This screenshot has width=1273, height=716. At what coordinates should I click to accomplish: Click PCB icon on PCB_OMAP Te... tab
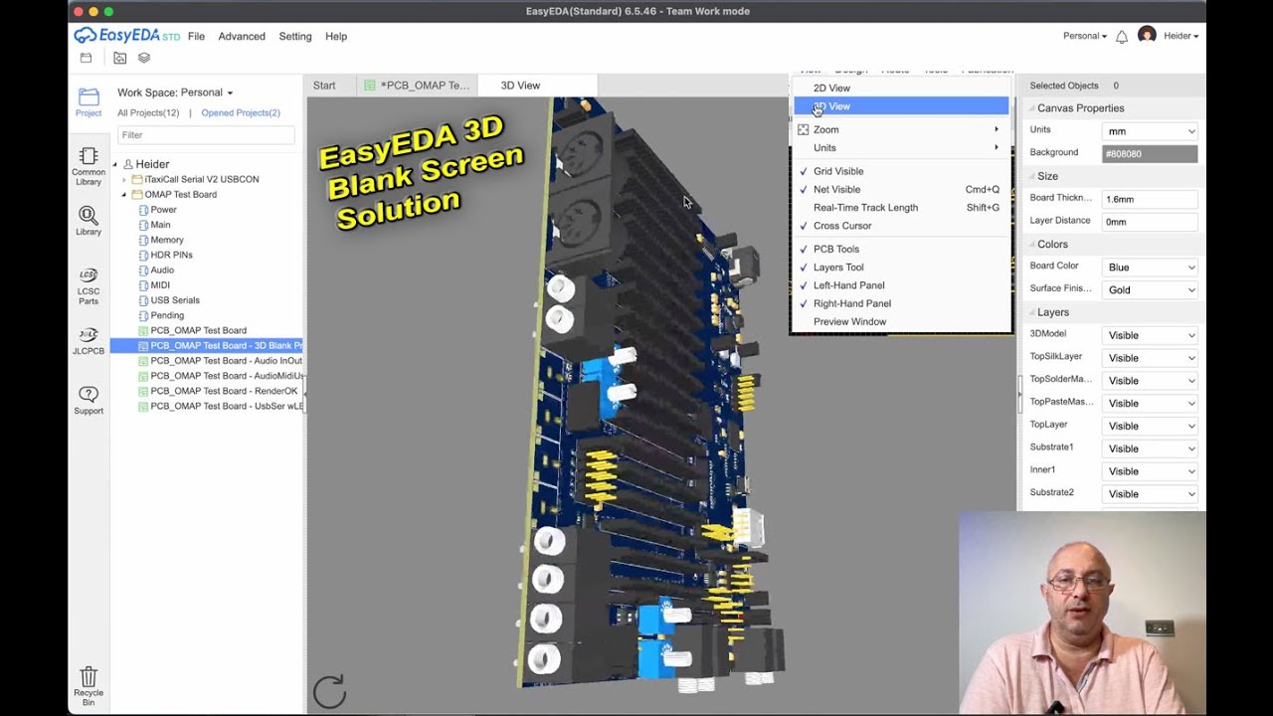point(371,86)
